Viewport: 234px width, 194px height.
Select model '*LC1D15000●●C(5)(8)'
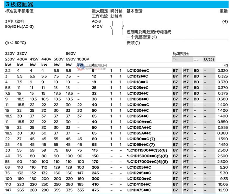point(147,156)
